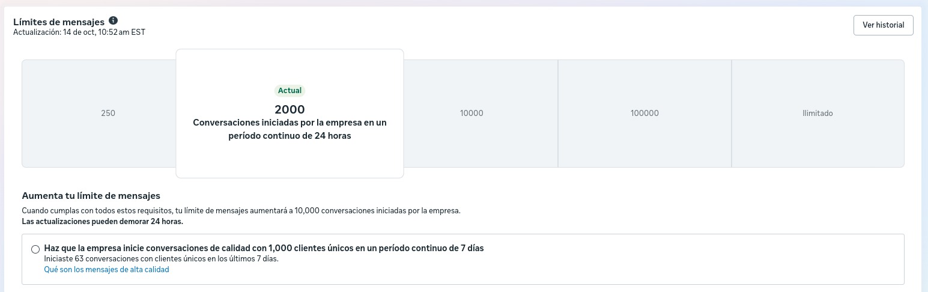Click the Actualización 14 de oct timestamp

click(79, 32)
